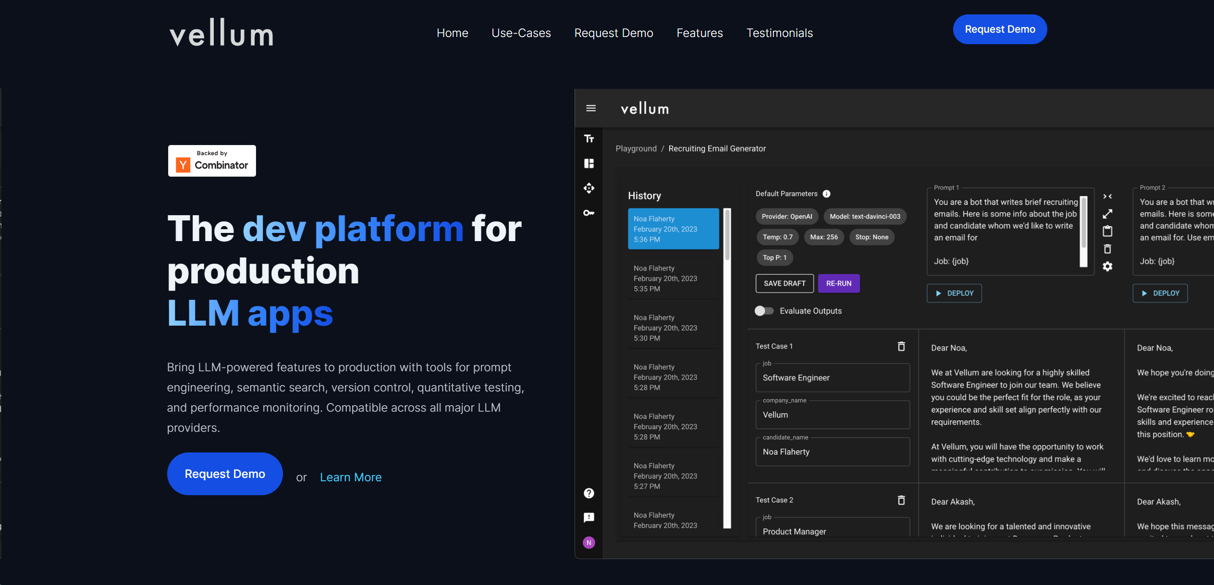Click the Software Engineer job field
Viewport: 1214px width, 585px height.
click(833, 378)
